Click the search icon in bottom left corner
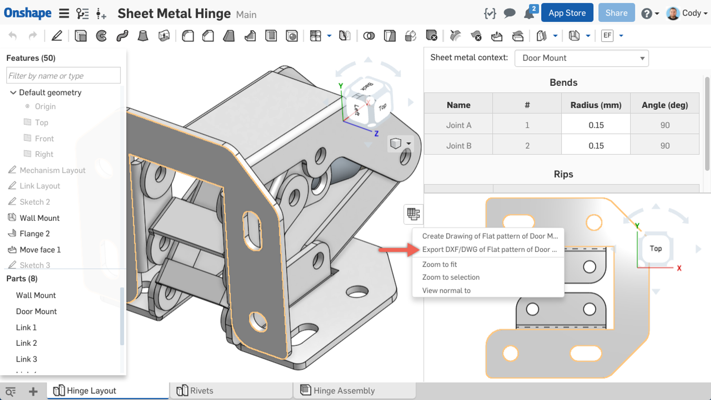Screen dimensions: 711x400 pyautogui.click(x=11, y=391)
